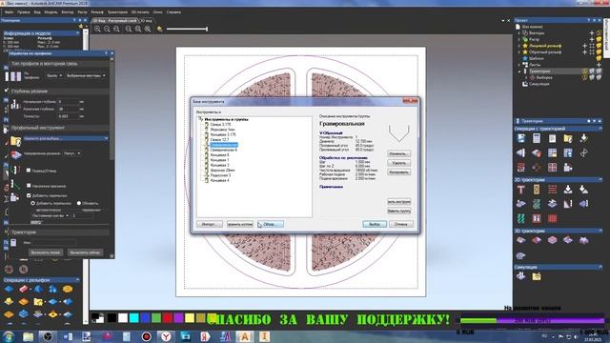
Task: Collapse the Информация о модели section
Action: pos(77,33)
